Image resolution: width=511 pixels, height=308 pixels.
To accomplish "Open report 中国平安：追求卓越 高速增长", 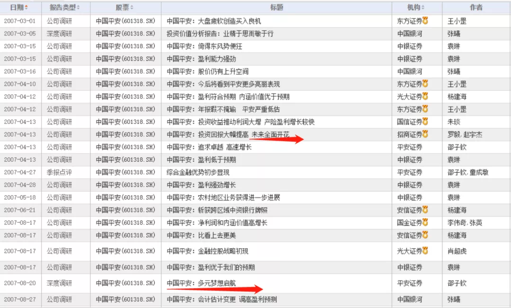I will coord(209,147).
